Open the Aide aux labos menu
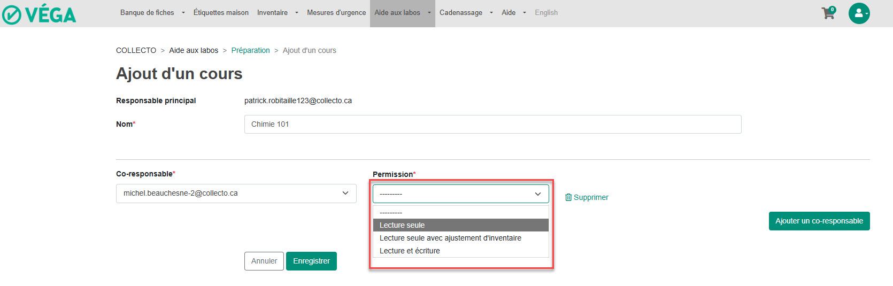 [x=402, y=13]
